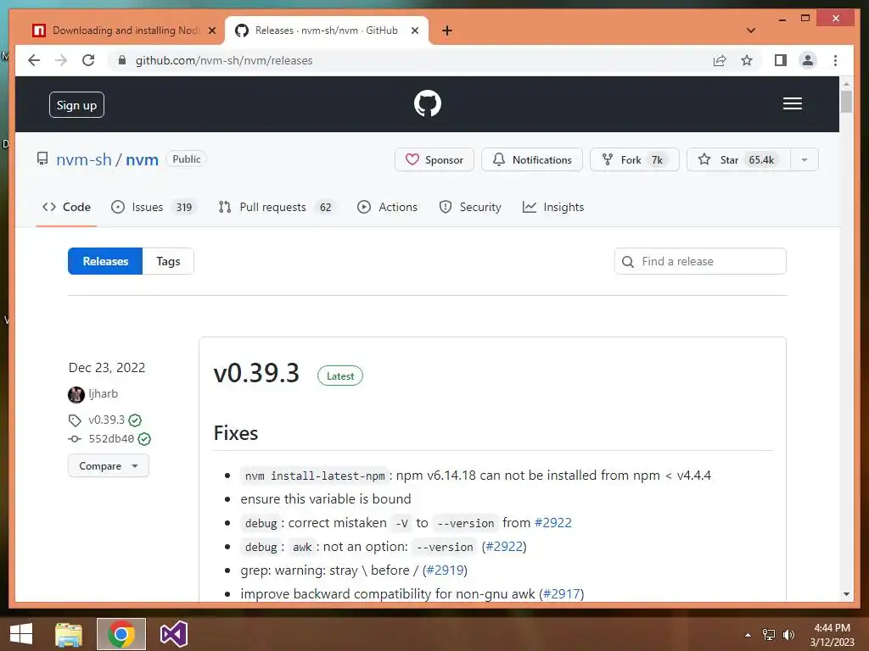Open the browser side panel
This screenshot has width=869, height=651.
(x=781, y=60)
